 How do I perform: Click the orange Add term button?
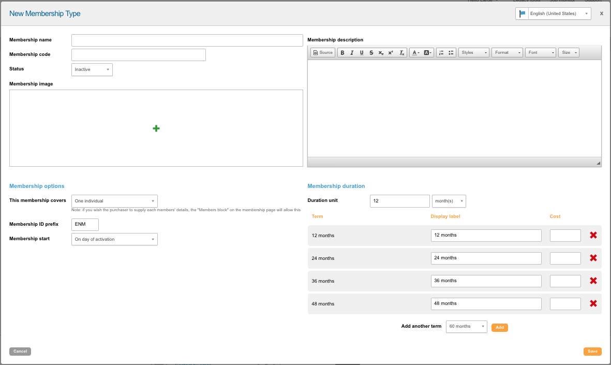[x=499, y=328]
